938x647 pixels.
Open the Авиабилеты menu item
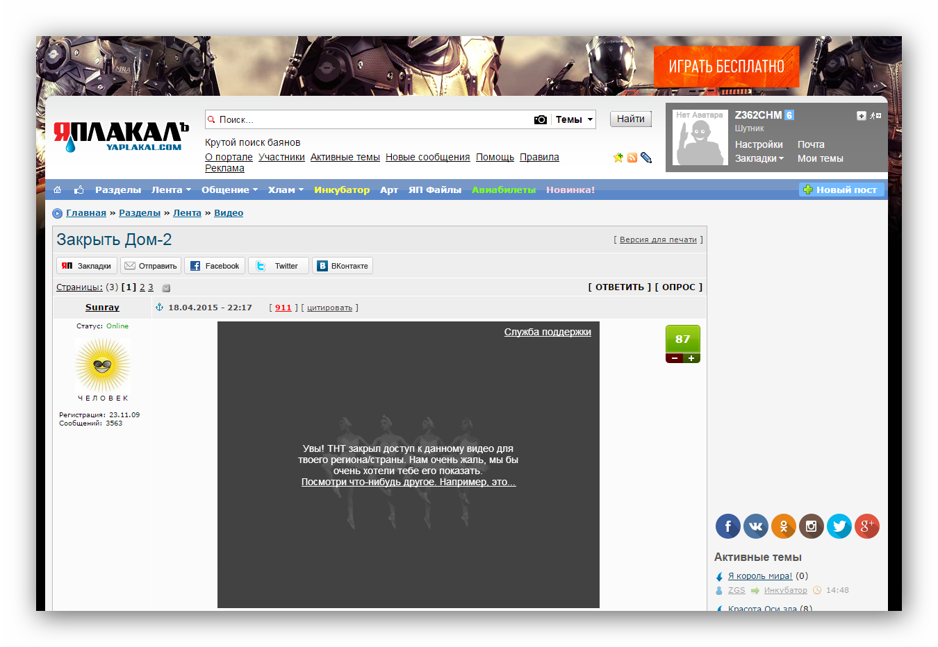(x=504, y=190)
